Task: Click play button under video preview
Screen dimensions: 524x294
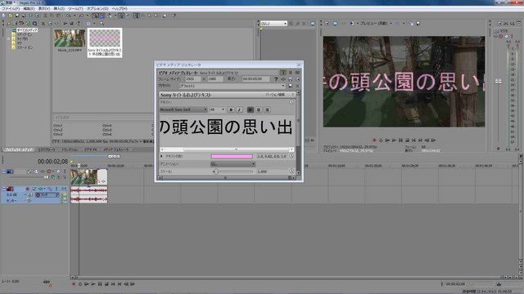Action: click(394, 140)
